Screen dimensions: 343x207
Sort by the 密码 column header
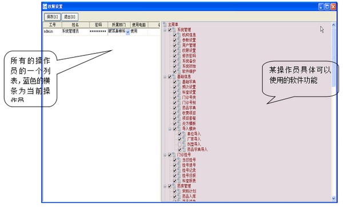[98, 25]
